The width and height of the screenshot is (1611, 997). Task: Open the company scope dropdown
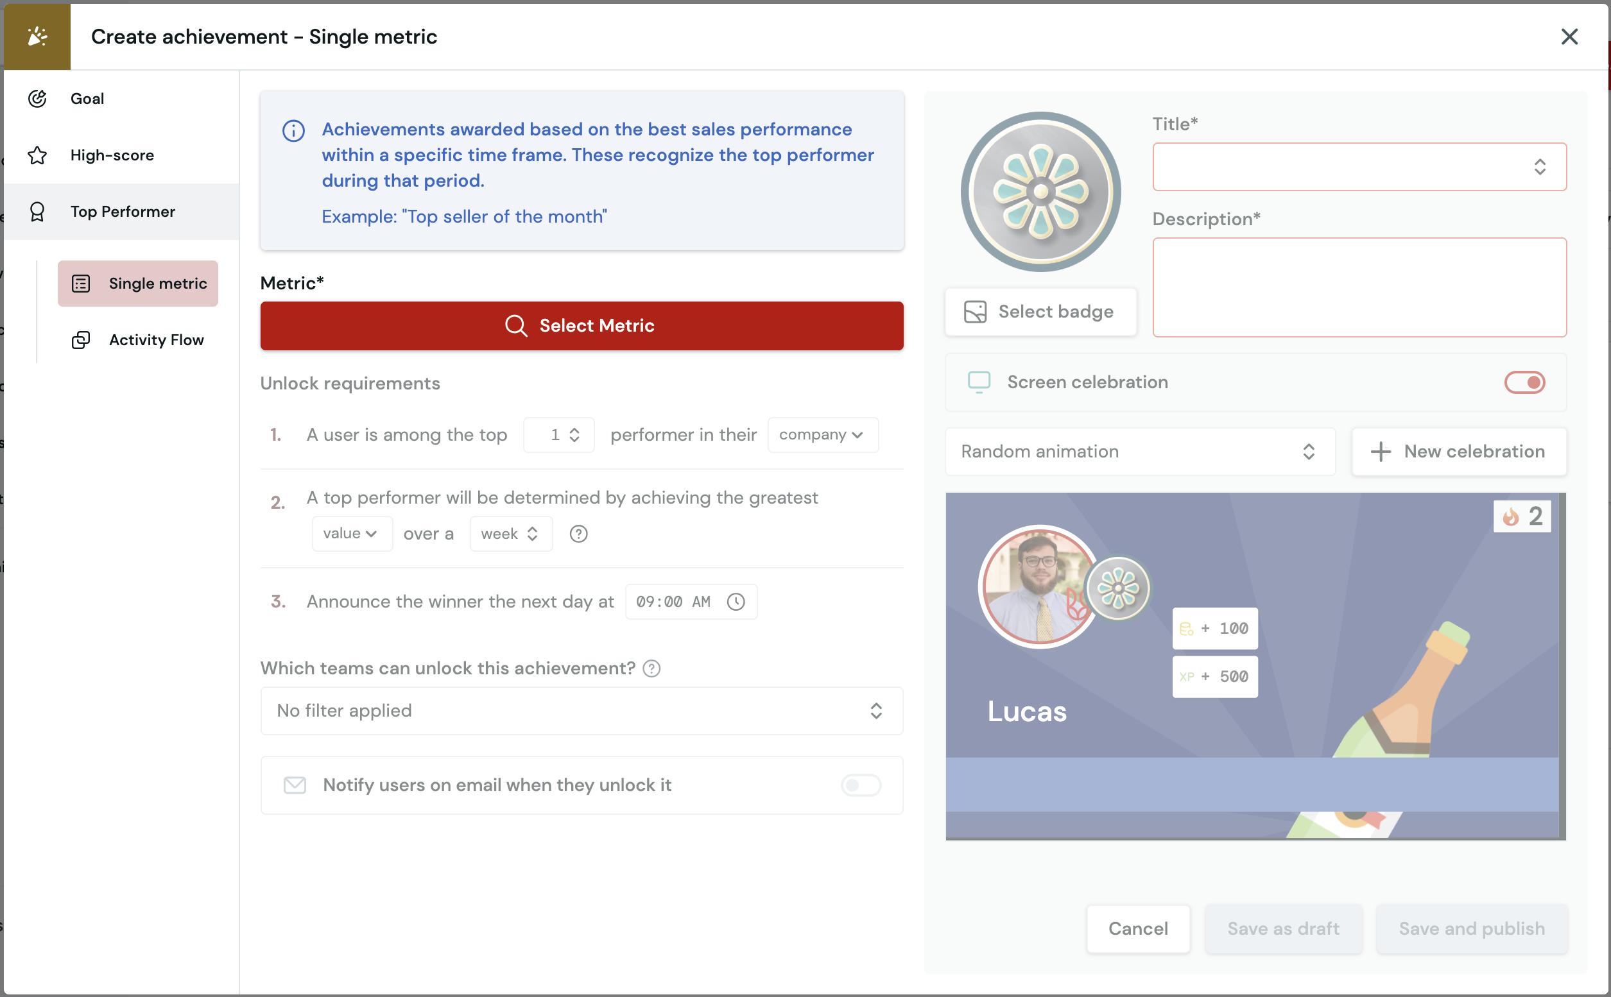point(823,434)
